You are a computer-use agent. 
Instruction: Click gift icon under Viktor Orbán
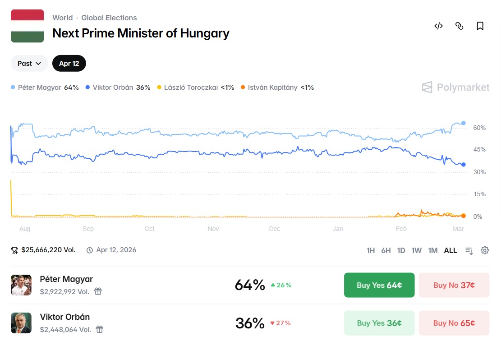(100, 329)
